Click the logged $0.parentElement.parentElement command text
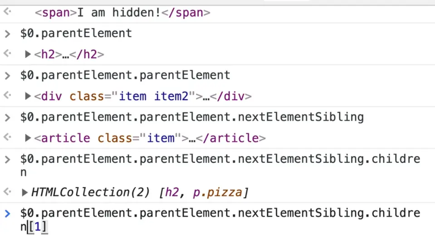435x238 pixels. point(125,76)
